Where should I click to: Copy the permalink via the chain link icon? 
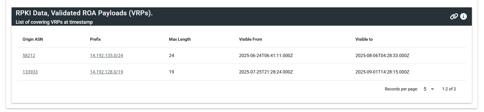pyautogui.click(x=454, y=16)
